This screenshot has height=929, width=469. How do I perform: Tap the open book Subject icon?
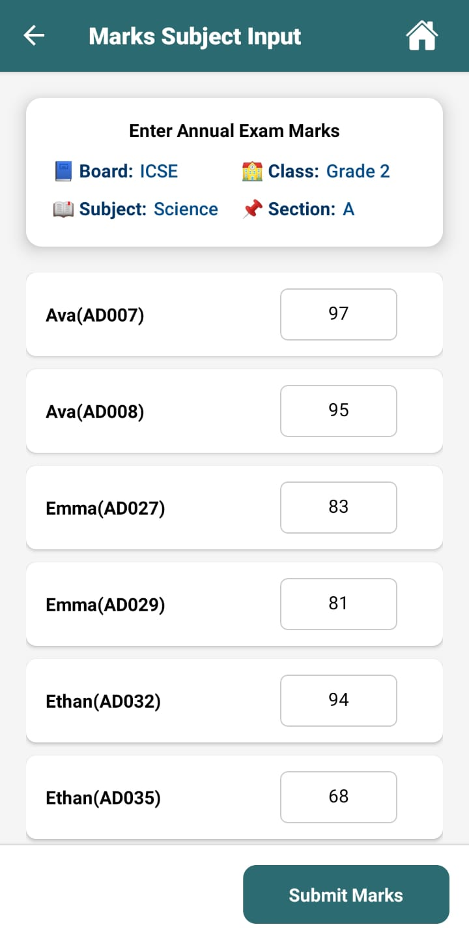63,209
